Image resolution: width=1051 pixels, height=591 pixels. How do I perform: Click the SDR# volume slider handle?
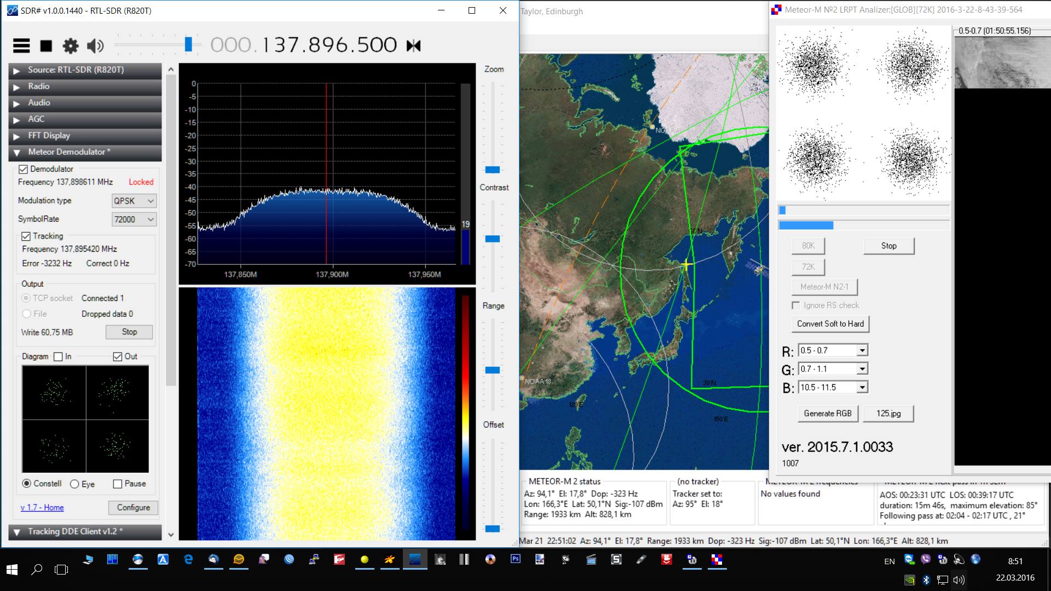[188, 45]
